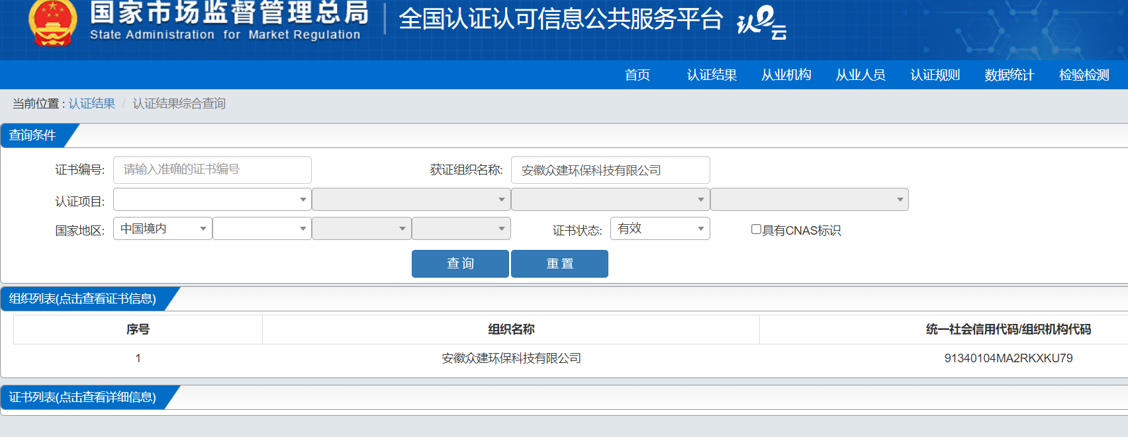Click the national emblem logo

pos(52,23)
